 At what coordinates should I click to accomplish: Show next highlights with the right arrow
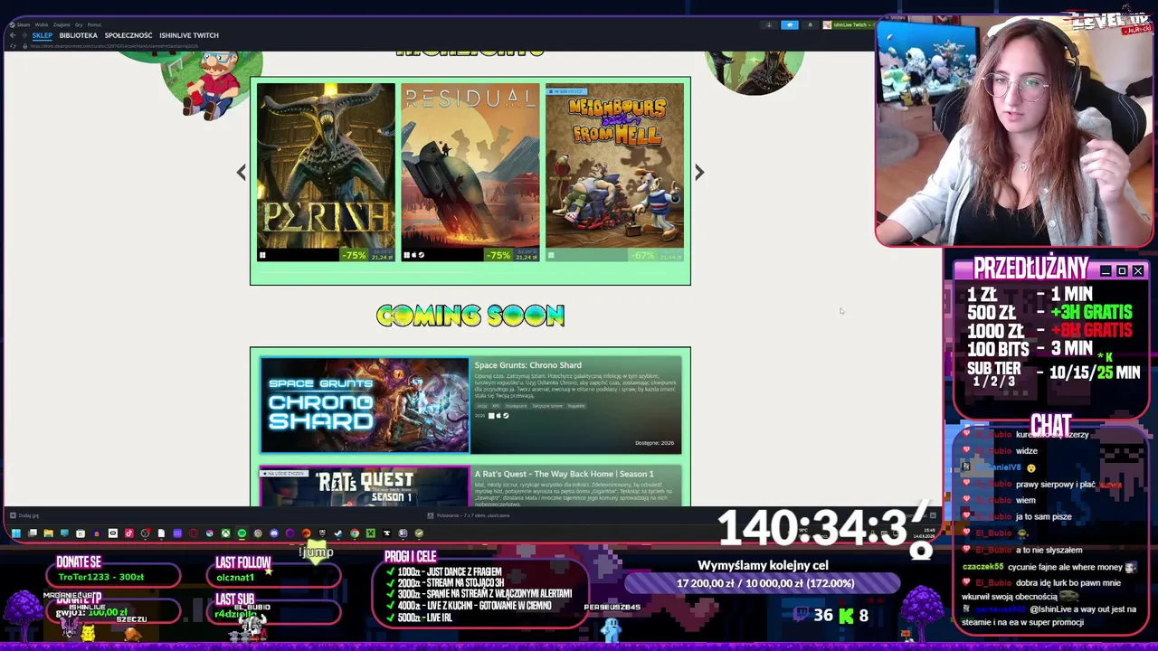click(x=699, y=173)
